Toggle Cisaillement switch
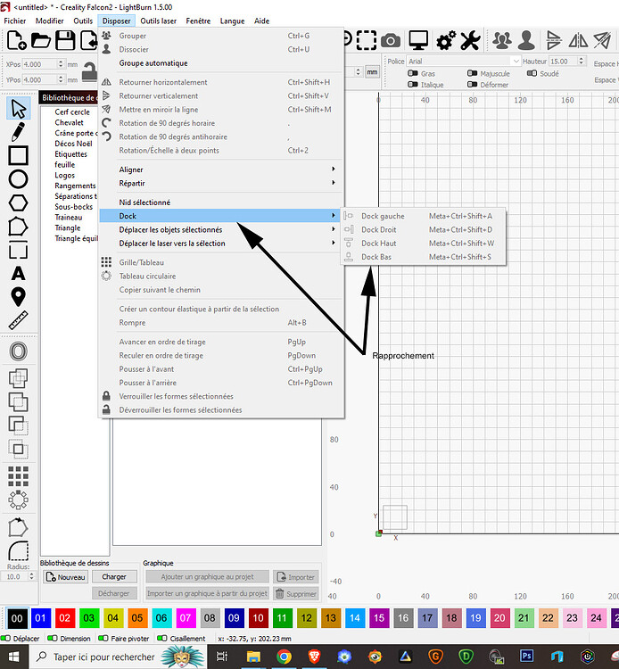The image size is (619, 669). (x=162, y=639)
